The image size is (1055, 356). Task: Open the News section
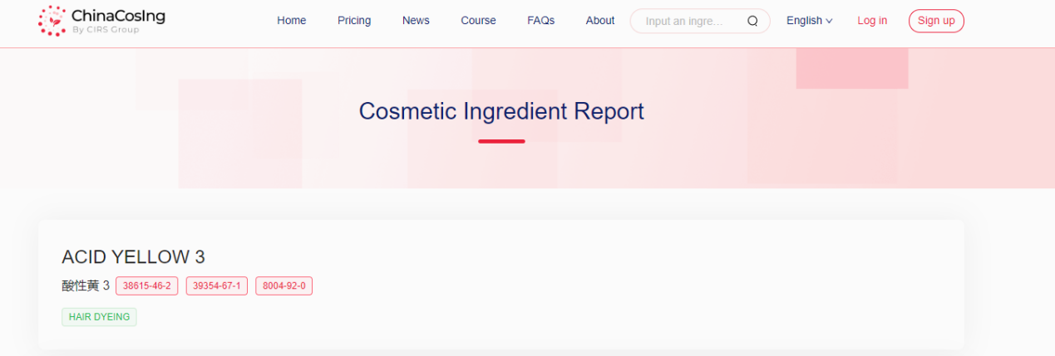coord(416,21)
